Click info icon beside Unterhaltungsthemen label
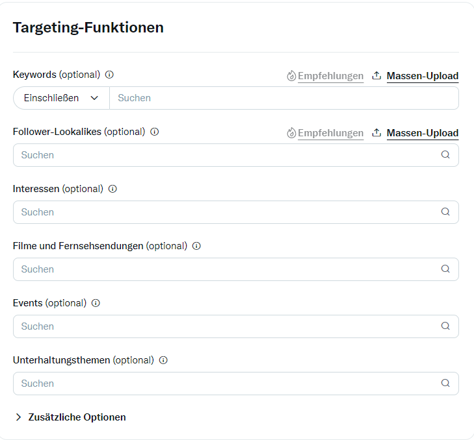The height and width of the screenshot is (440, 474). [163, 360]
